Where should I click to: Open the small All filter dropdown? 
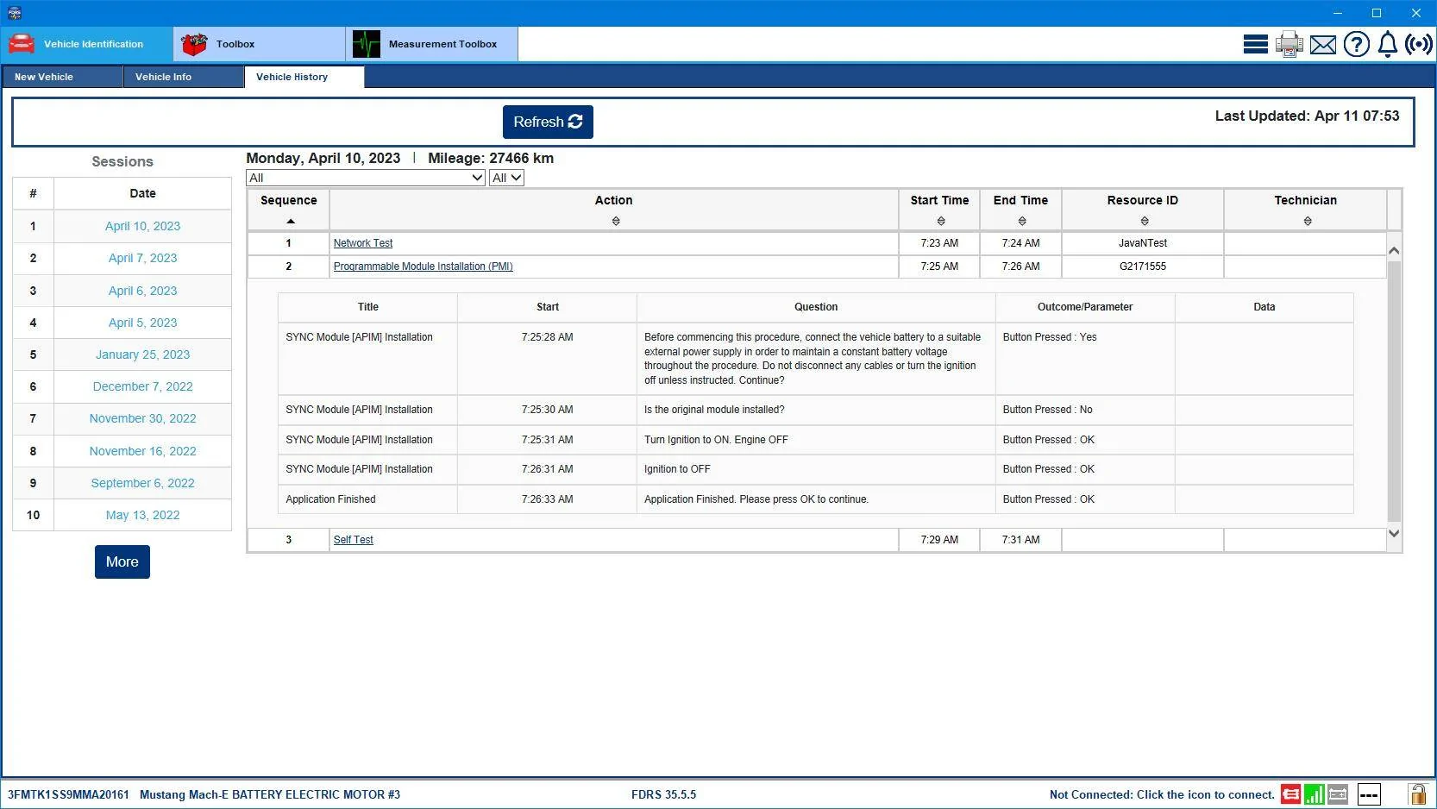[x=506, y=178]
